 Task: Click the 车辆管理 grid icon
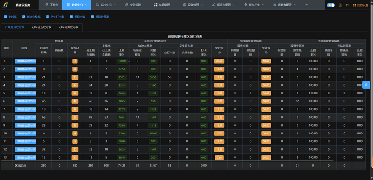tap(156, 5)
